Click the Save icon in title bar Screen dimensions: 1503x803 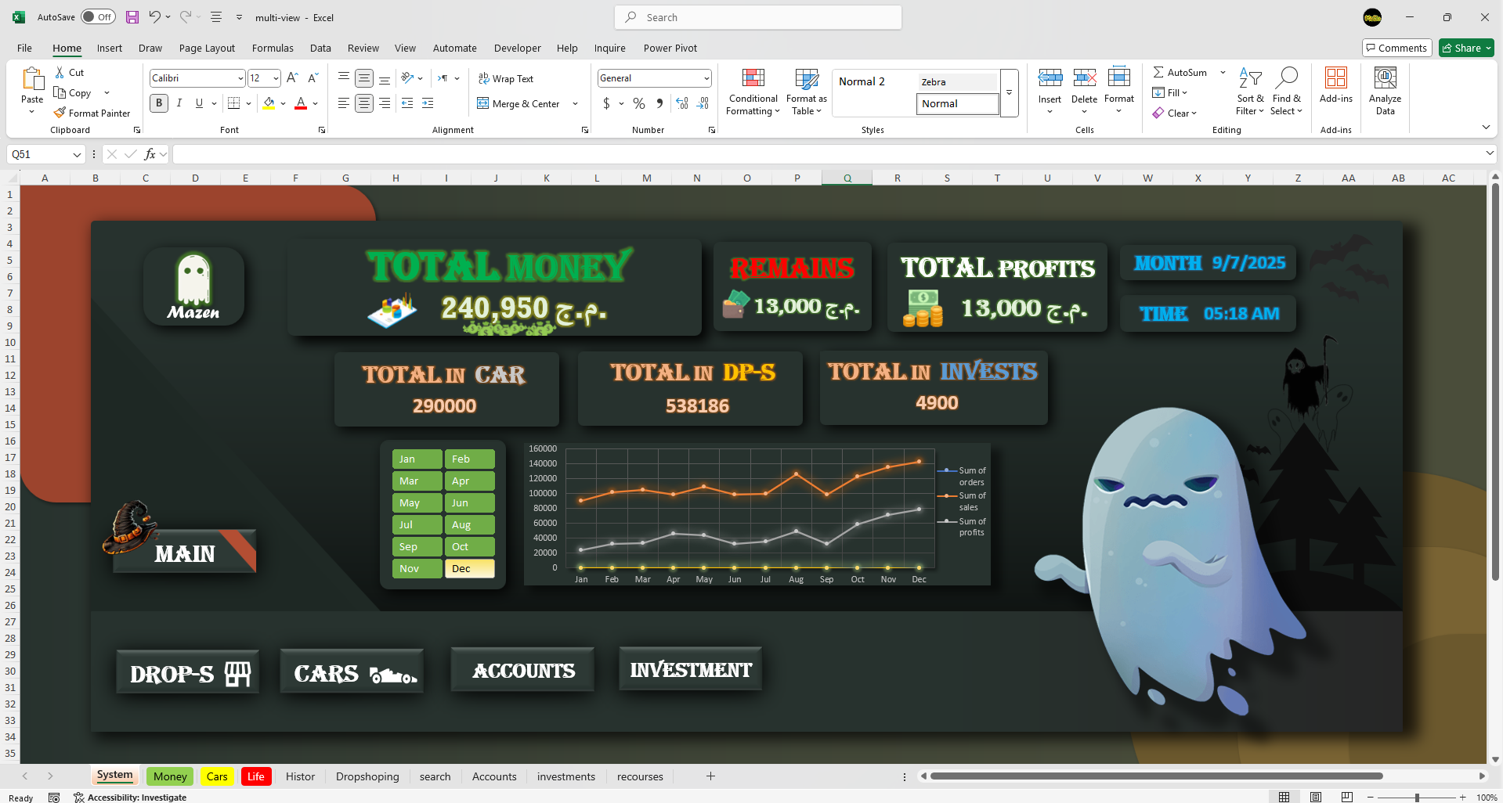132,17
